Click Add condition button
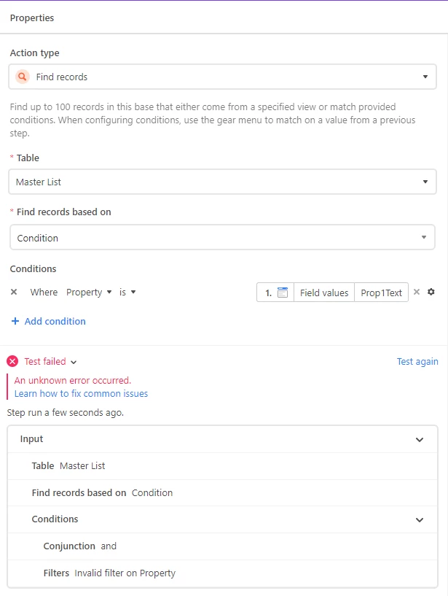Image resolution: width=448 pixels, height=596 pixels. point(55,321)
